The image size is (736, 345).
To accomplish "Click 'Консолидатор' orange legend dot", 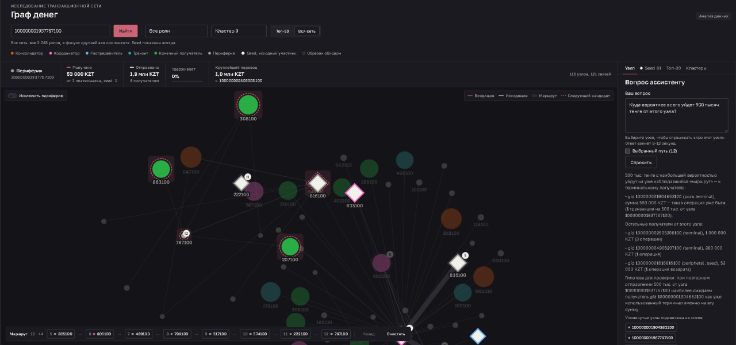I will pos(12,53).
